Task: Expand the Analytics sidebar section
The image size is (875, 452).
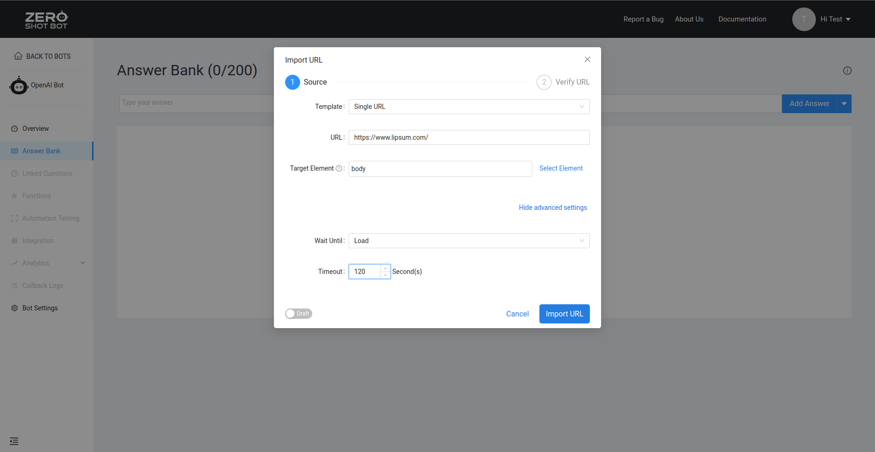Action: [x=35, y=263]
